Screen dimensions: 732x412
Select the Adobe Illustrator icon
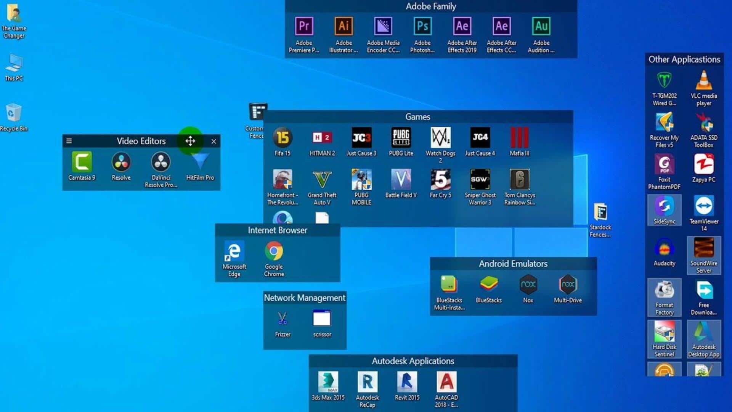344,27
